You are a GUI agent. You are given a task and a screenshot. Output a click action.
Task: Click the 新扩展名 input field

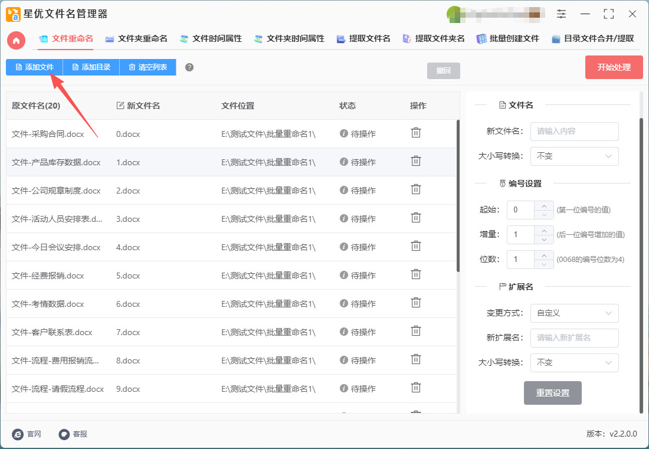tap(574, 338)
